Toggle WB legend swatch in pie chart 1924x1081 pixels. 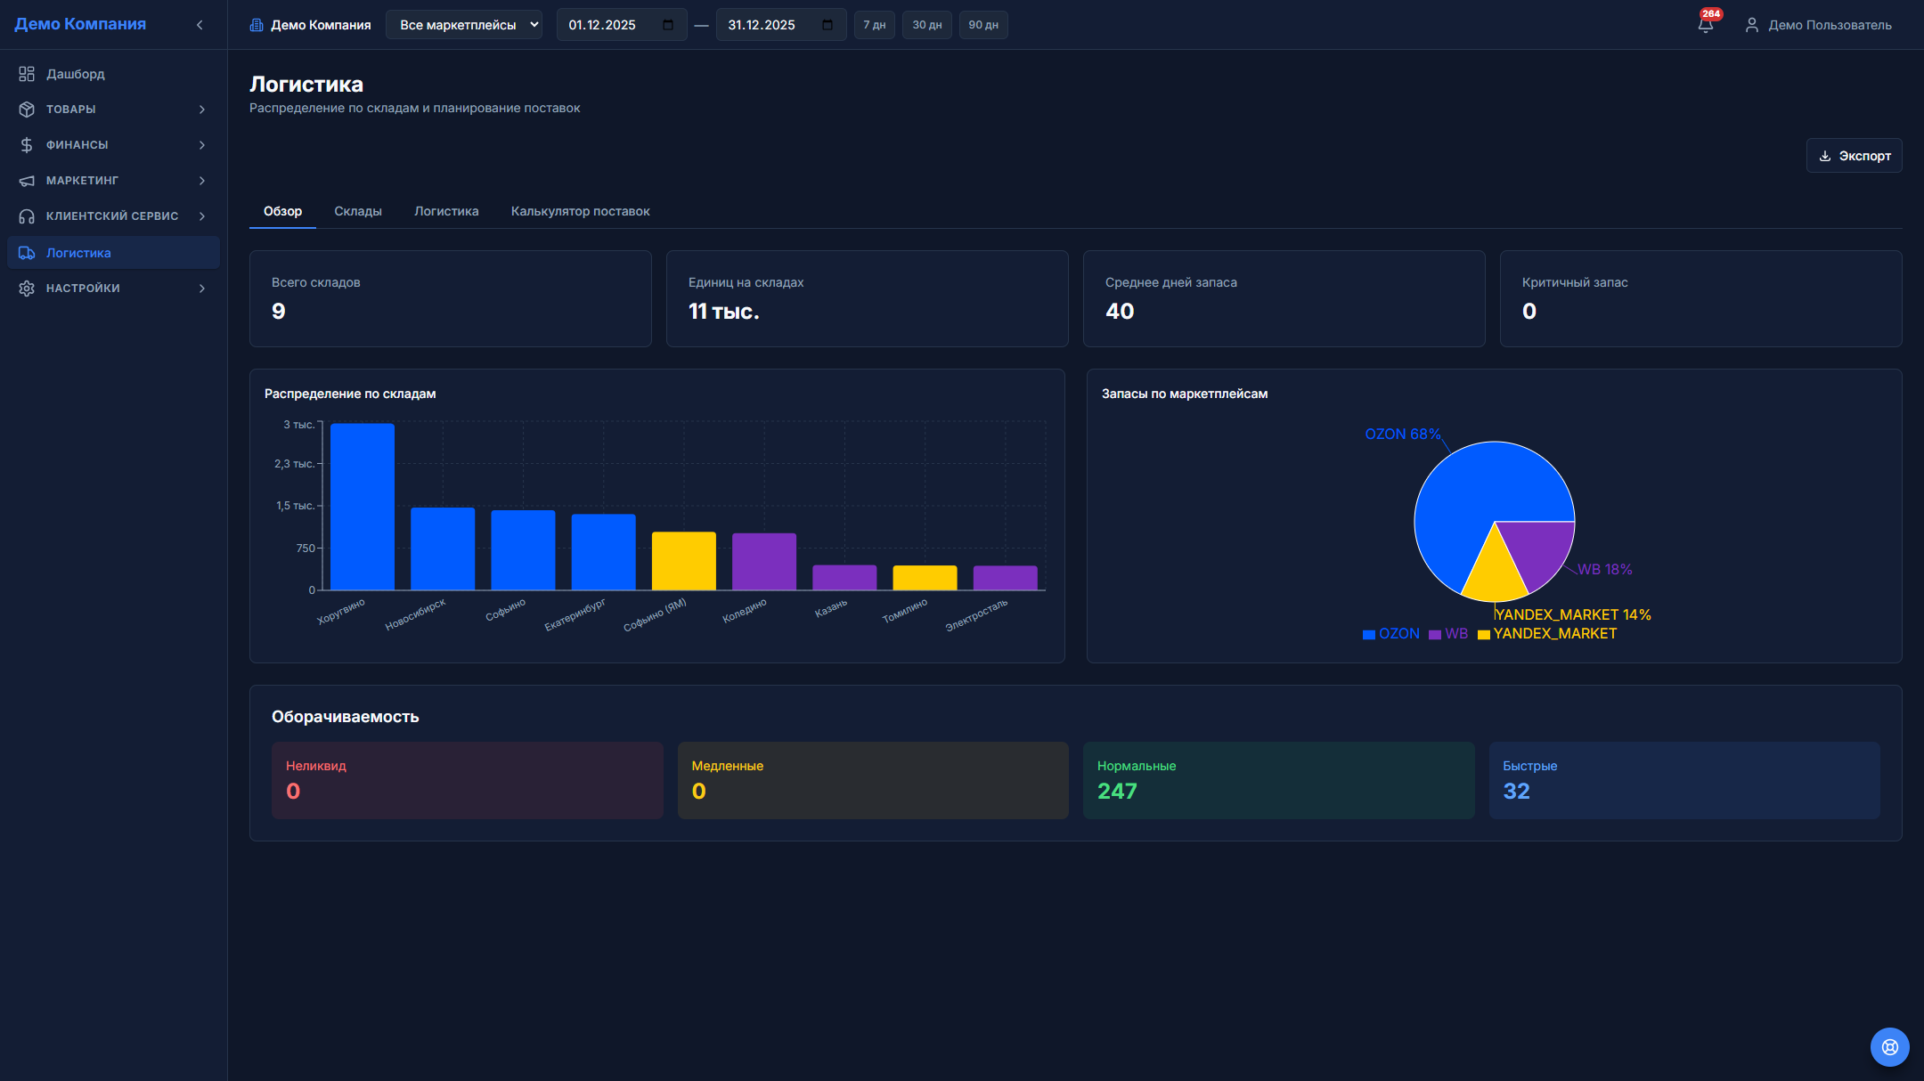(1435, 635)
